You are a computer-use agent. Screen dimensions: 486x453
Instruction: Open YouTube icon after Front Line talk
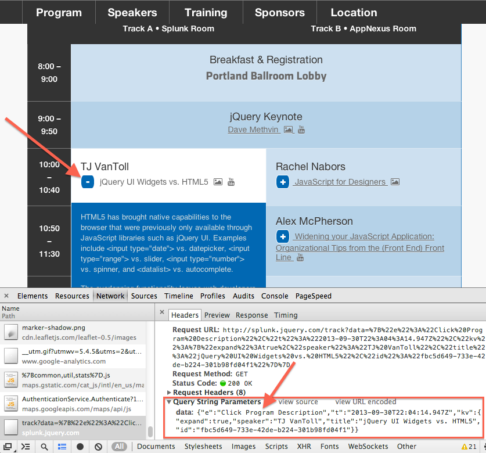click(x=300, y=258)
